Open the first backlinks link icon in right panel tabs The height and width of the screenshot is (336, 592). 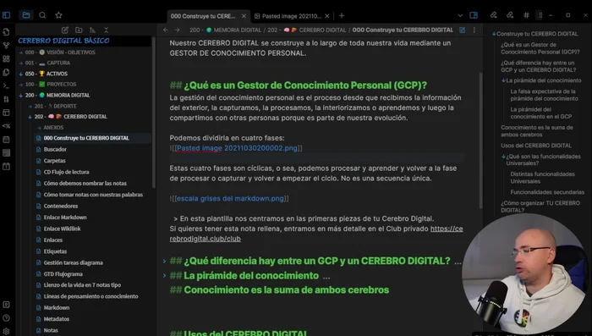pos(493,15)
